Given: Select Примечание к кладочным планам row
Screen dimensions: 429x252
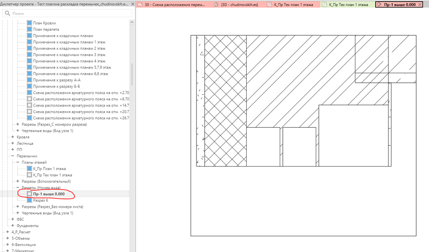Looking at the screenshot, I should (63, 36).
